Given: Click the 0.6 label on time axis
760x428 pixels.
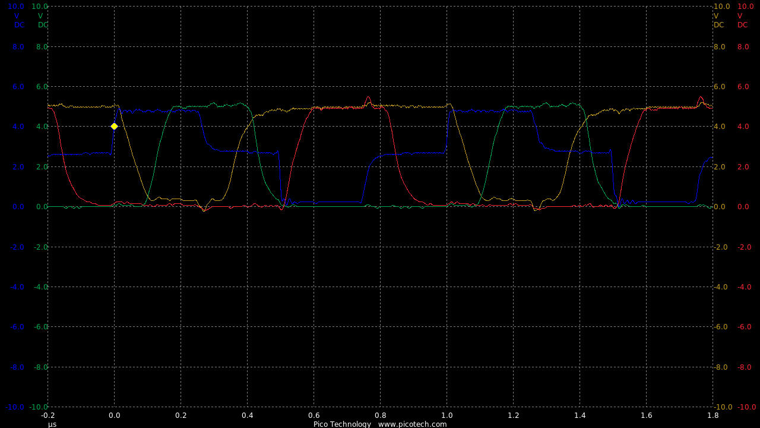Looking at the screenshot, I should pyautogui.click(x=314, y=416).
